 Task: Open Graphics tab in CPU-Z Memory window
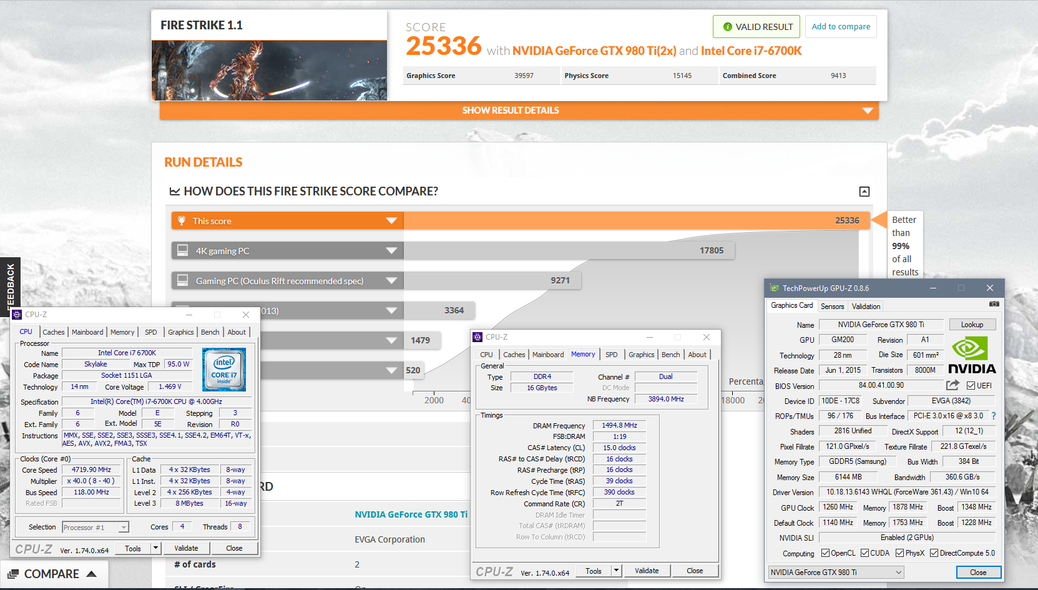pos(642,355)
